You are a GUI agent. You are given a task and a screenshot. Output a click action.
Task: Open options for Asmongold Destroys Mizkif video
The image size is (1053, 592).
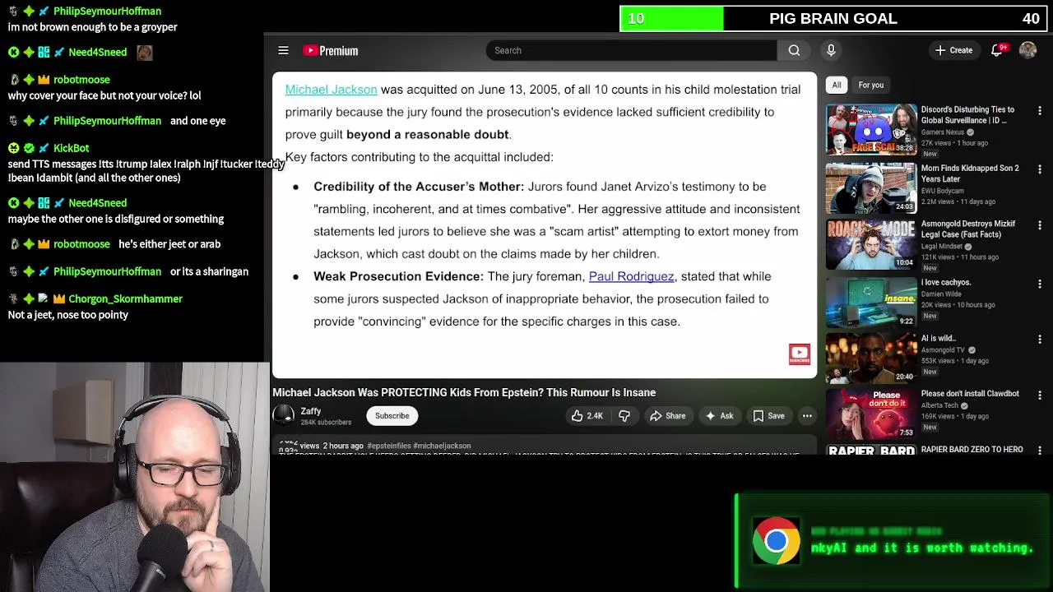(1040, 225)
